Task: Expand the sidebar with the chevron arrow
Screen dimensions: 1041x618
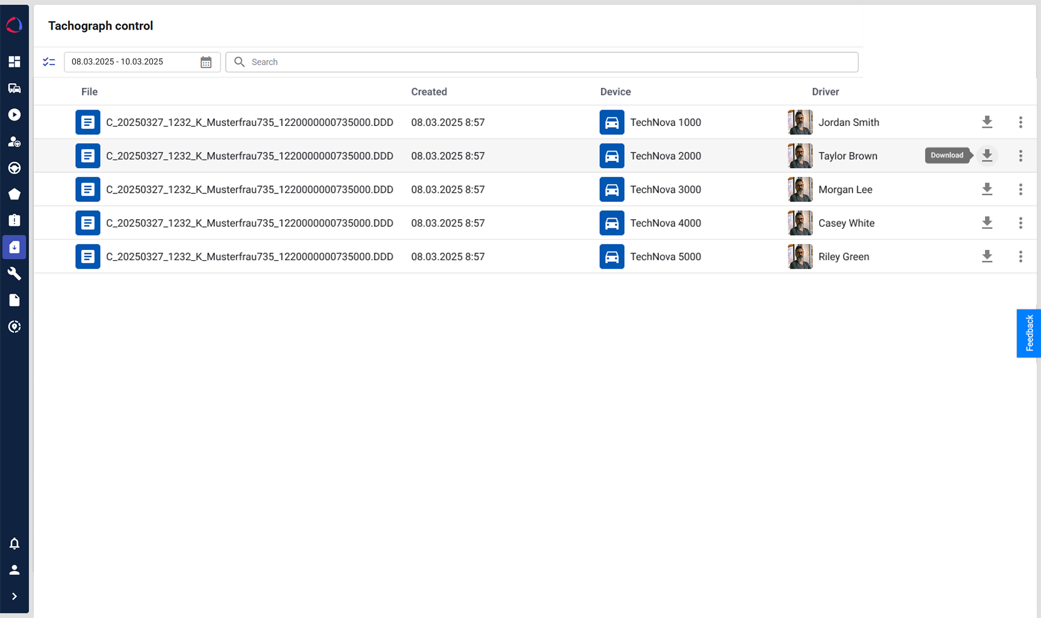Action: [x=14, y=596]
